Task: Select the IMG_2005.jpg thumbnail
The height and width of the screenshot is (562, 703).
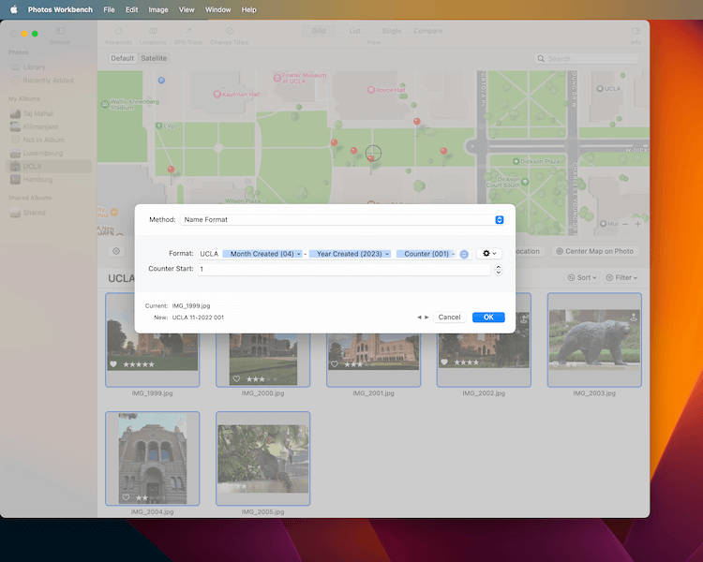Action: coord(262,458)
